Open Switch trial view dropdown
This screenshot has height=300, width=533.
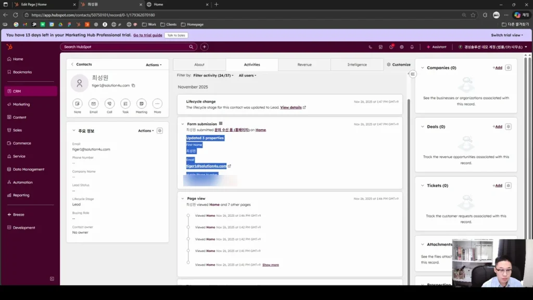tap(507, 35)
